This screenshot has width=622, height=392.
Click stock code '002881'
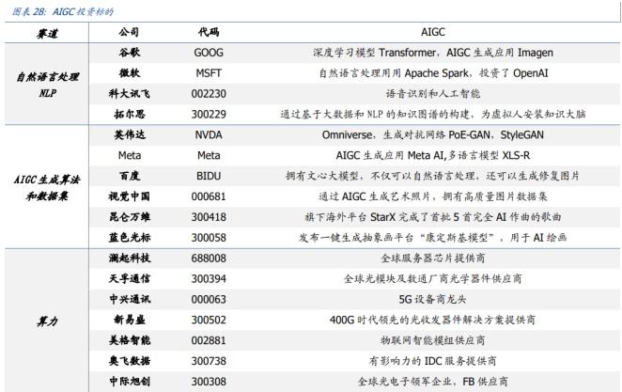pos(209,341)
